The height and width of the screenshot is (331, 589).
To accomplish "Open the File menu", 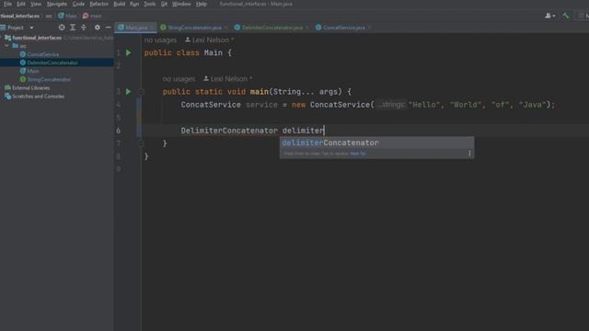I will (x=7, y=4).
